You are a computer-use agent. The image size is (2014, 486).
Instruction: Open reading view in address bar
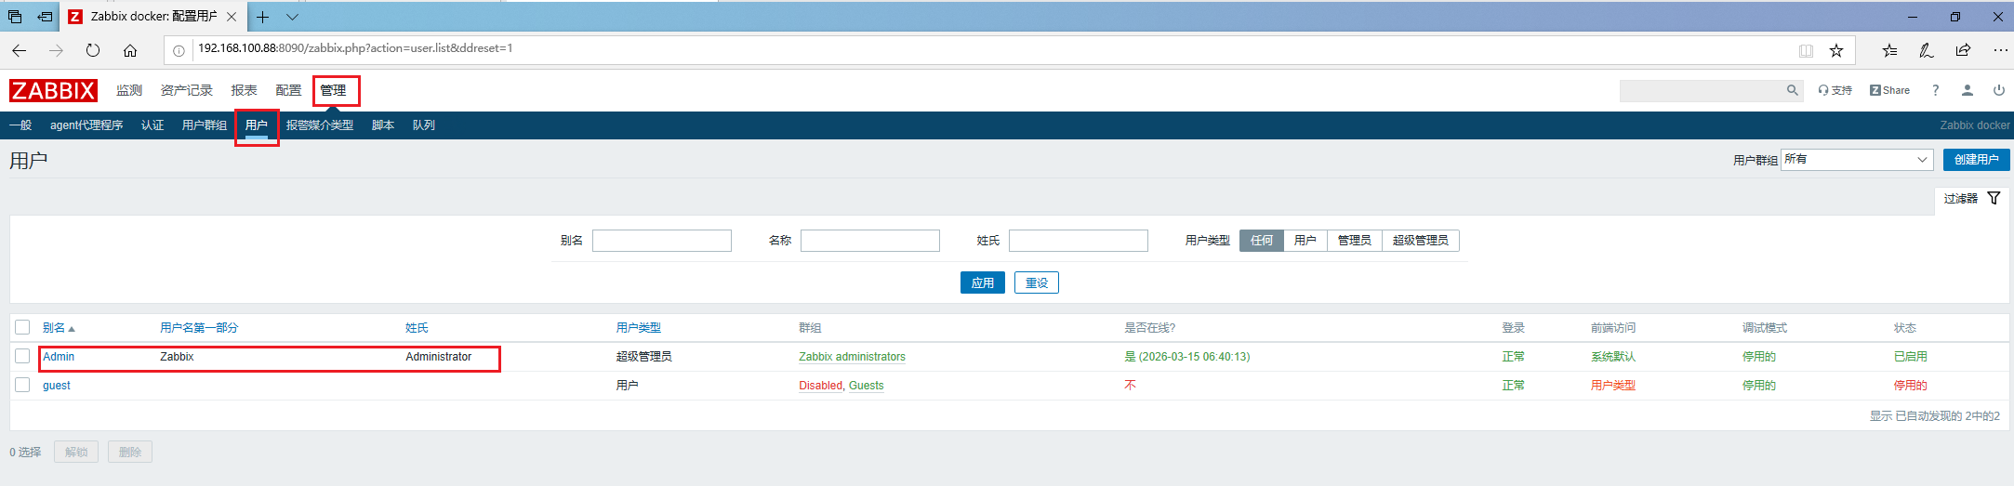[x=1806, y=50]
